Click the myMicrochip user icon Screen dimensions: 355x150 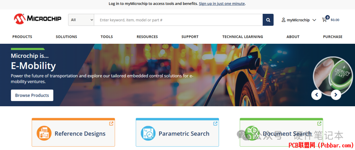click(283, 20)
